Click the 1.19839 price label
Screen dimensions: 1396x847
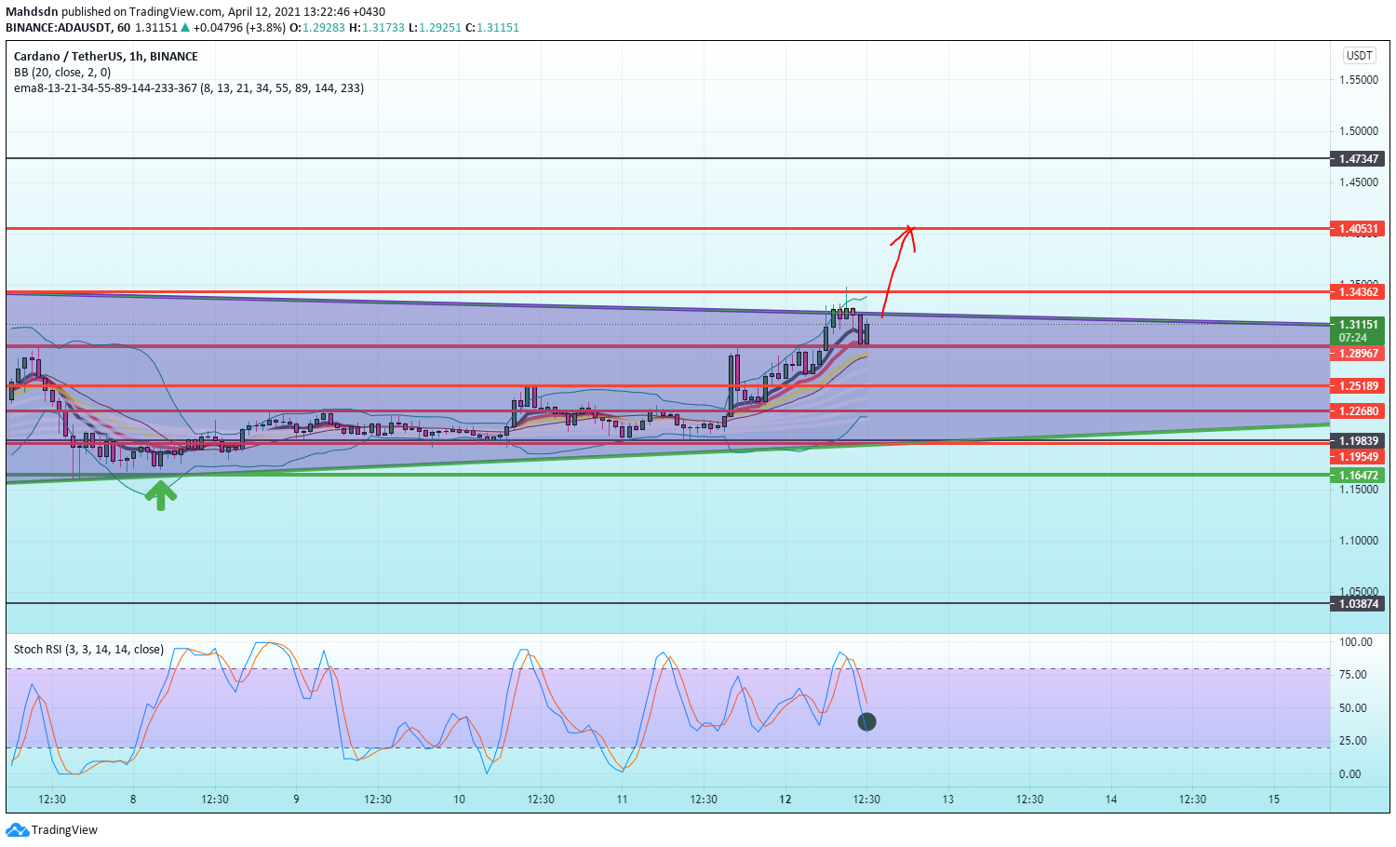tap(1358, 441)
